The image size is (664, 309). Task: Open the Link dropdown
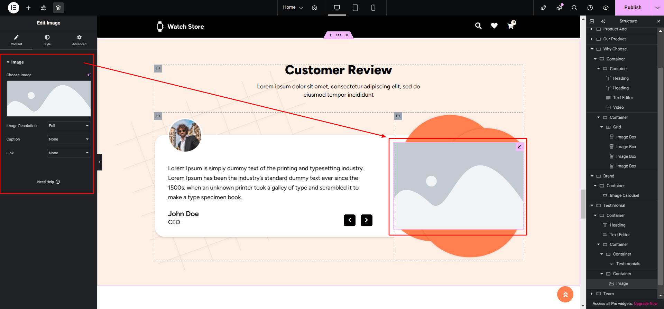69,153
